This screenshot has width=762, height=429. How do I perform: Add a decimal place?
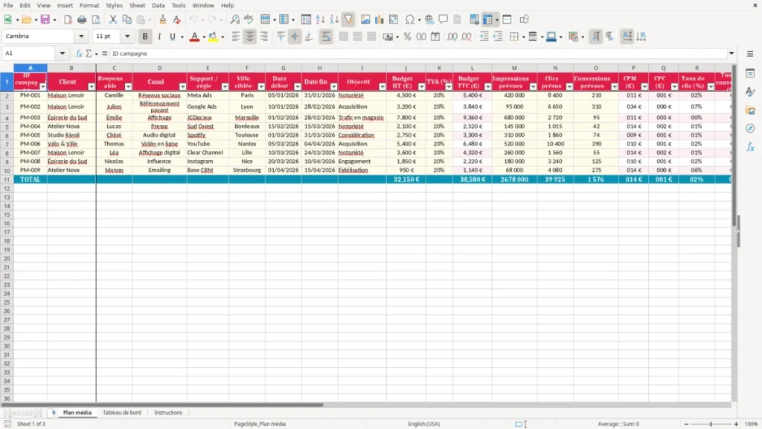pyautogui.click(x=452, y=36)
